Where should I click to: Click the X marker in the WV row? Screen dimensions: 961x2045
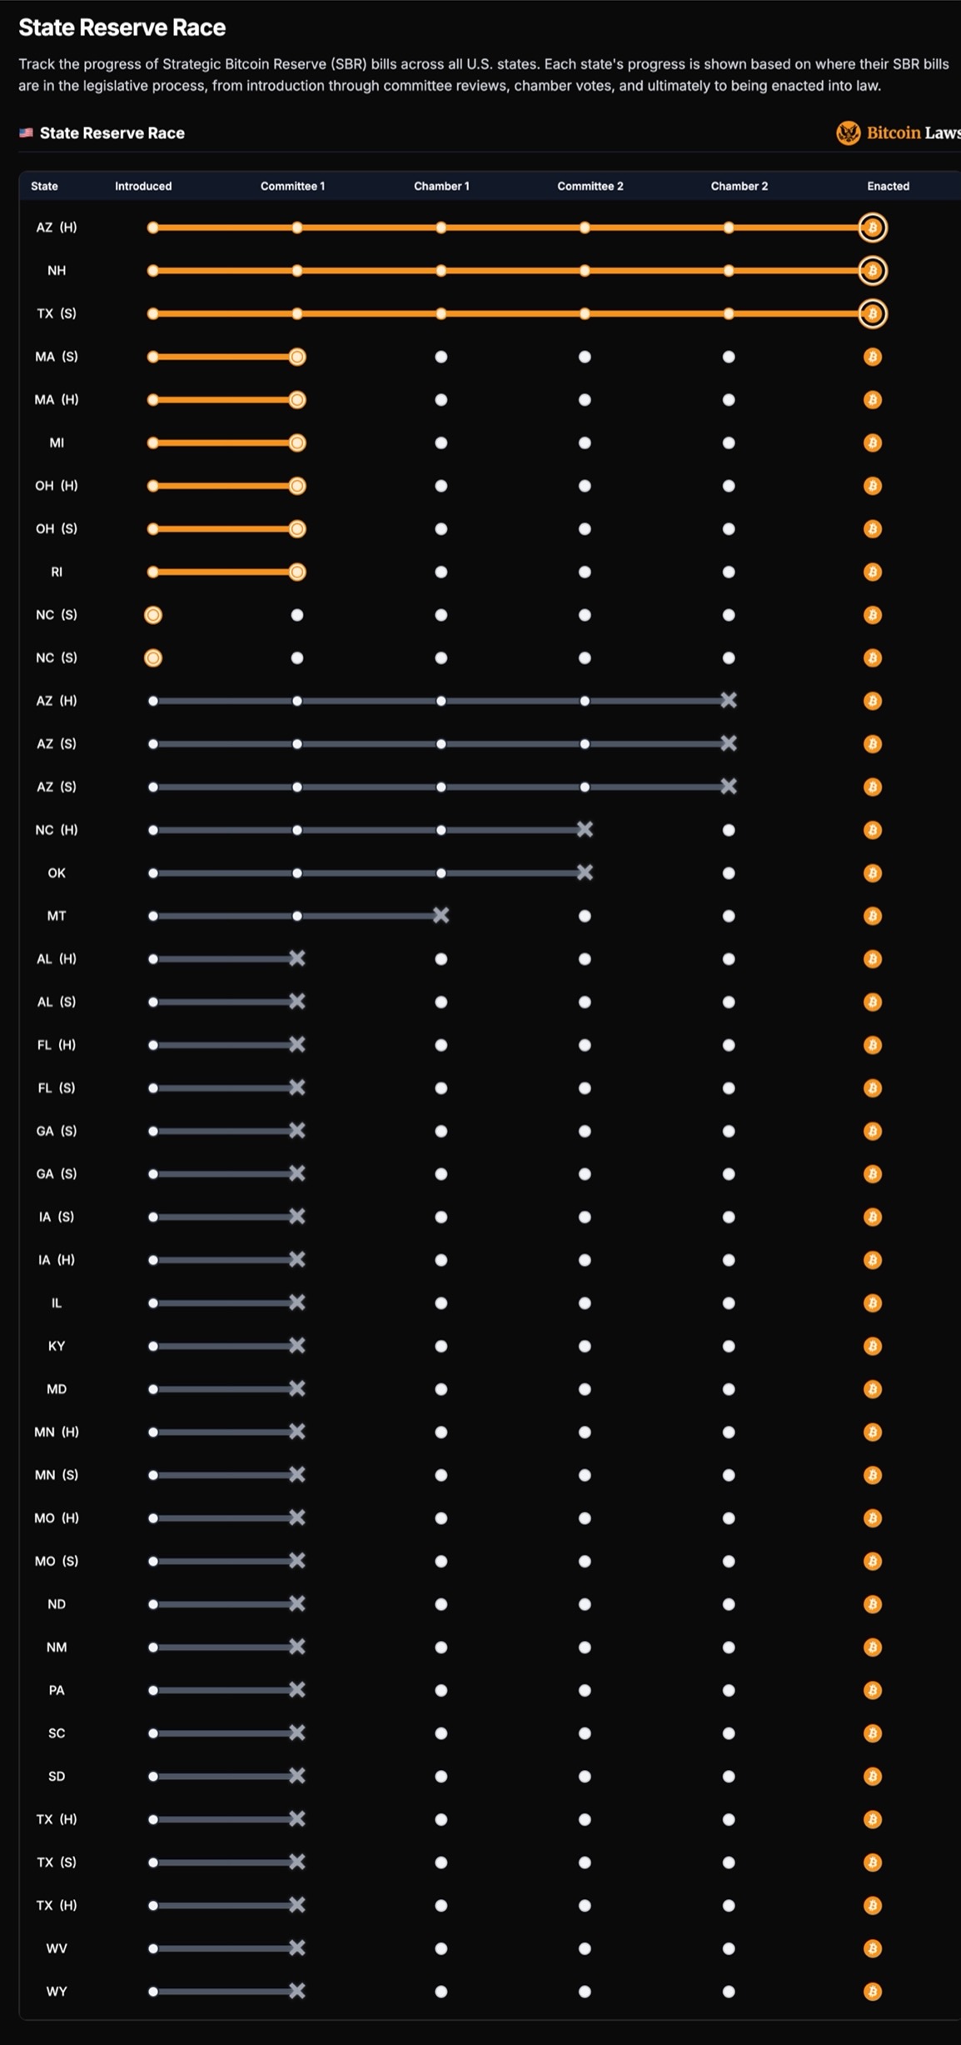[x=296, y=1947]
